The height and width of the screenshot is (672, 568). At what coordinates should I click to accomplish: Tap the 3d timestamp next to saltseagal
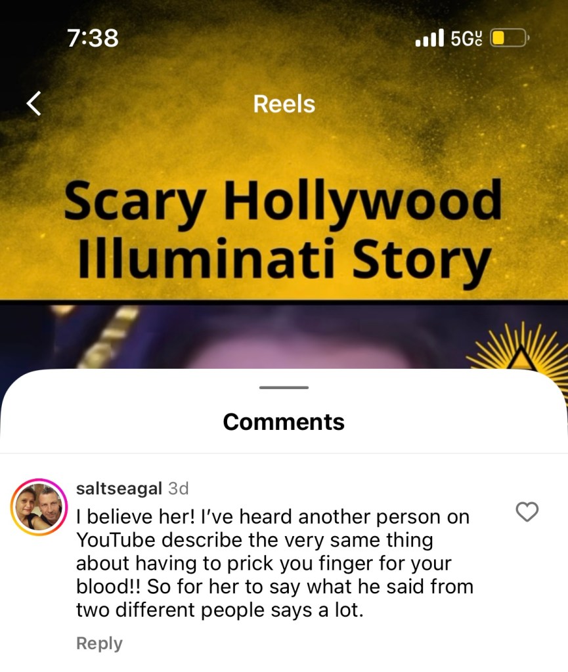pos(179,488)
